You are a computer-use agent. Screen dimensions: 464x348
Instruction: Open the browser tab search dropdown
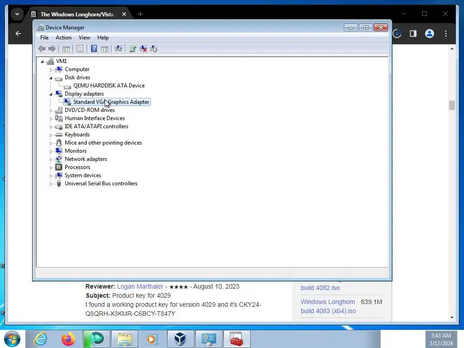pos(17,14)
